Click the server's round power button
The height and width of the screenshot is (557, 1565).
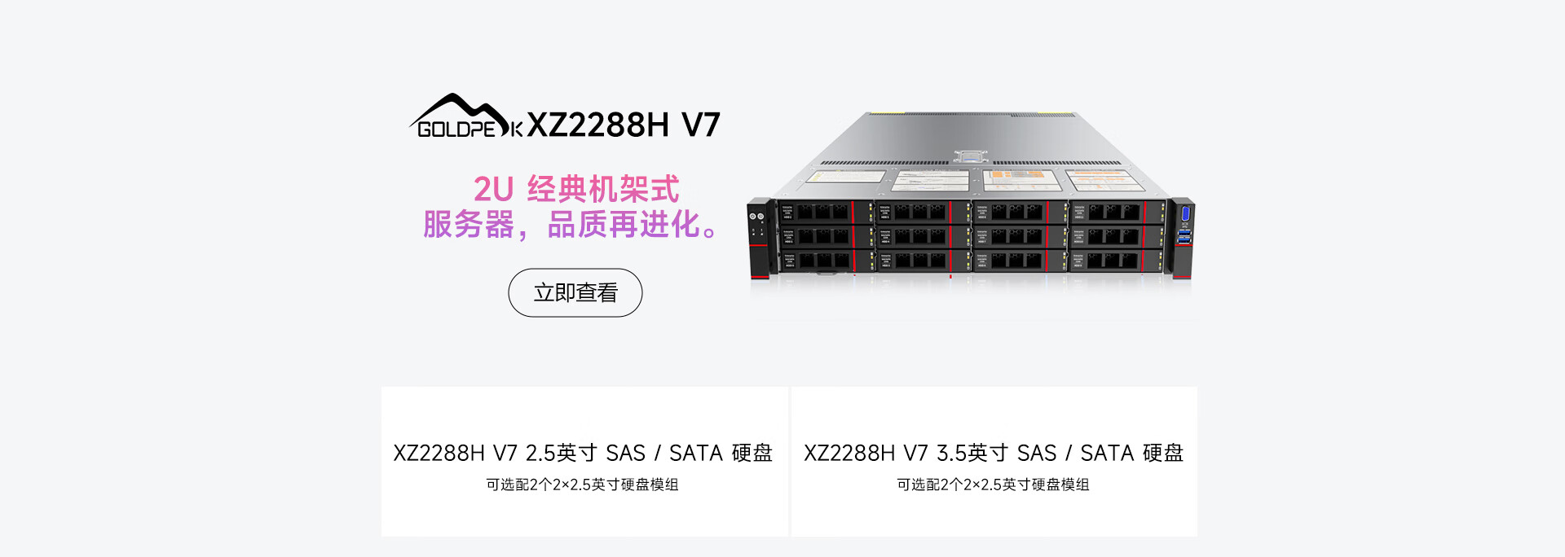(752, 216)
